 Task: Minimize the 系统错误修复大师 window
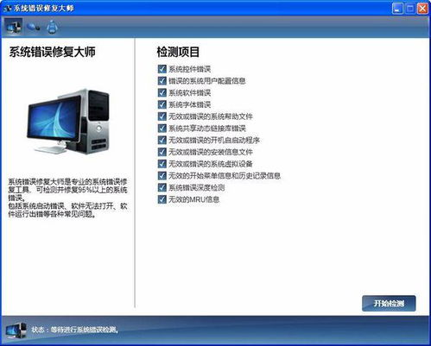397,9
